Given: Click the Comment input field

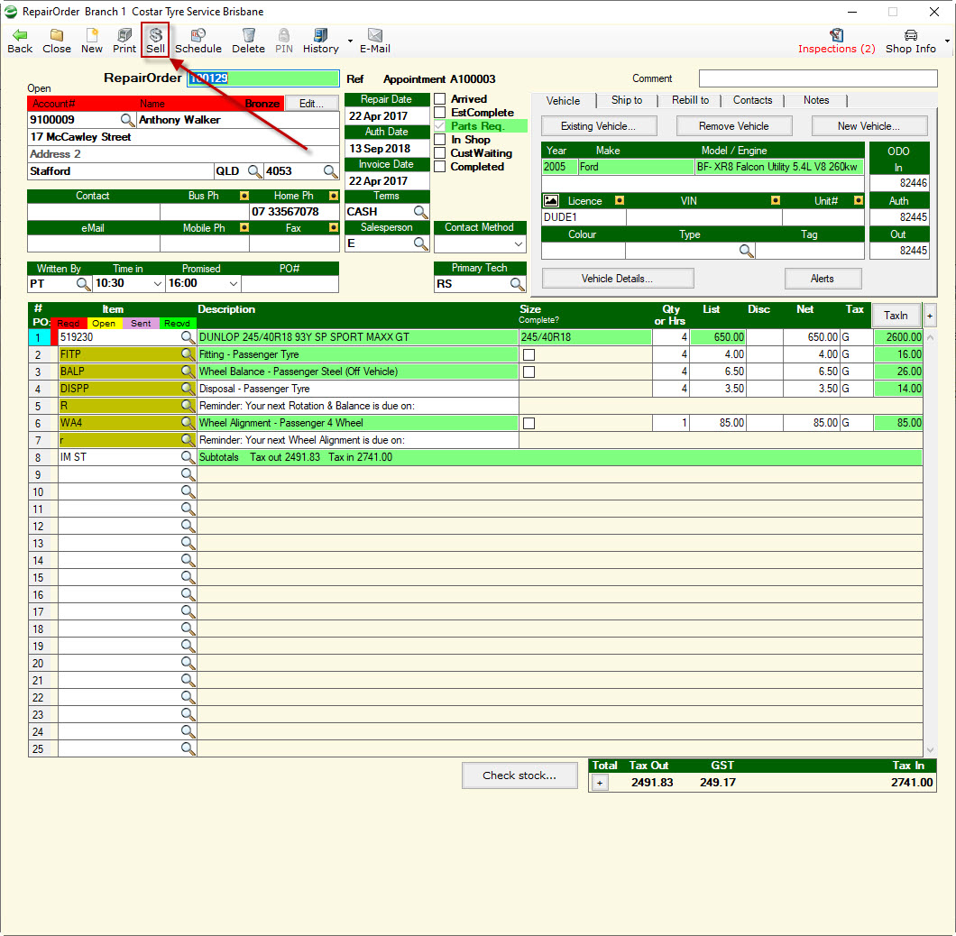Looking at the screenshot, I should [818, 78].
